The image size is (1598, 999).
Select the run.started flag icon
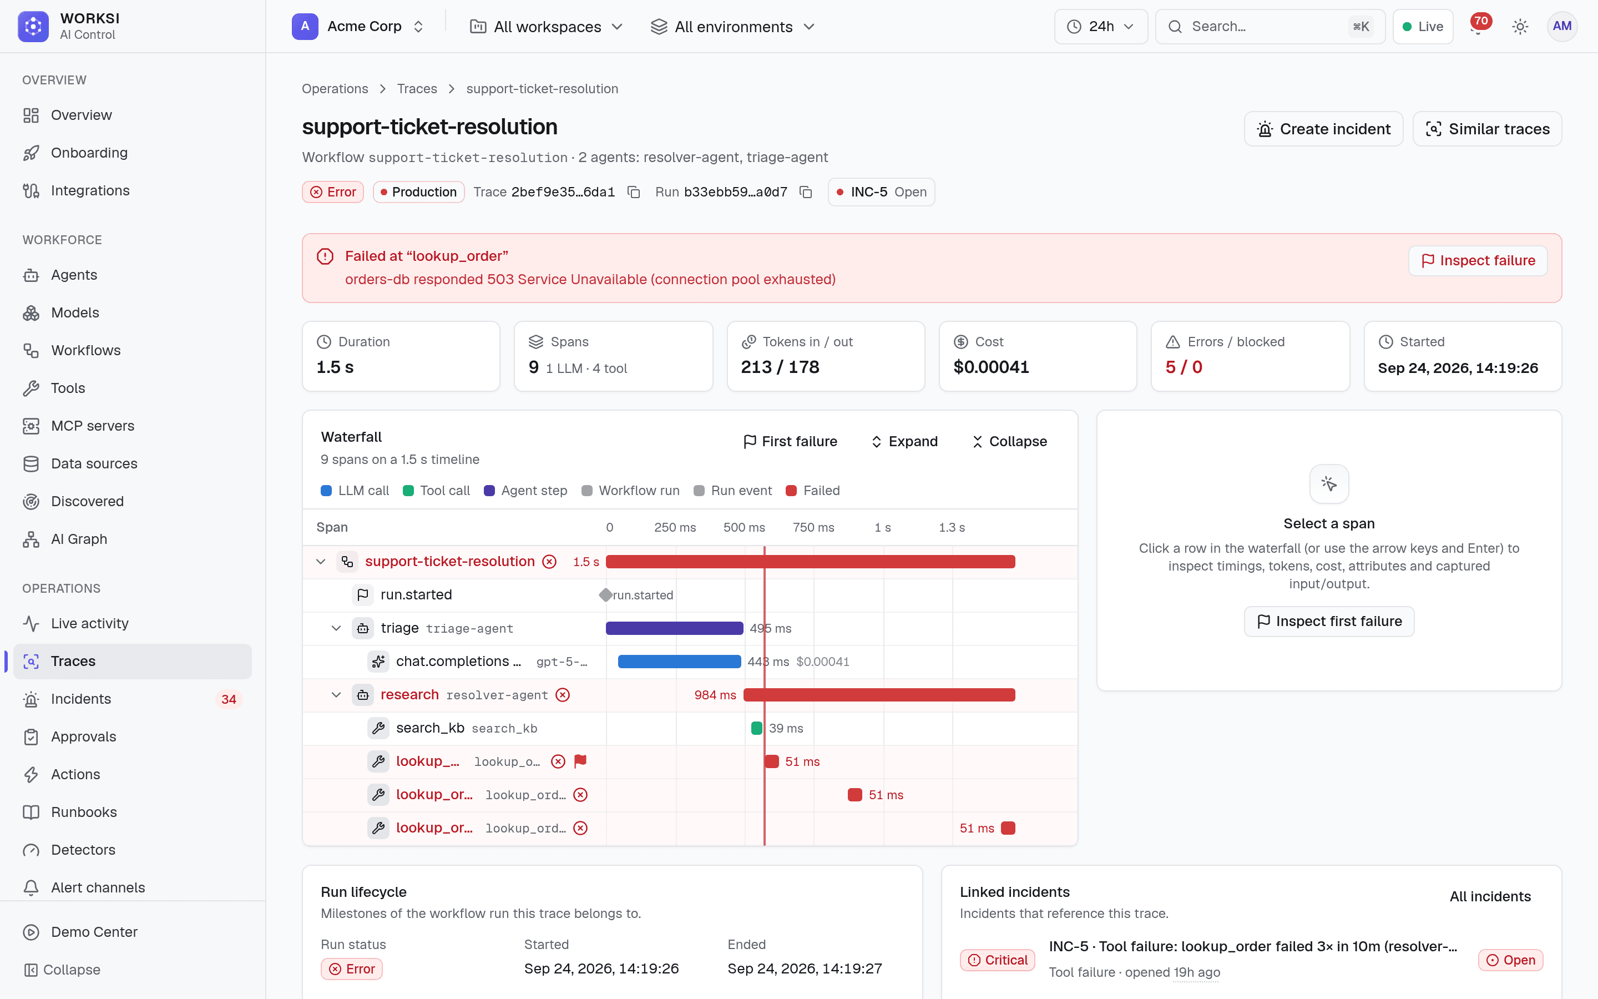[362, 594]
